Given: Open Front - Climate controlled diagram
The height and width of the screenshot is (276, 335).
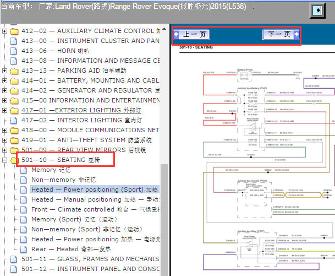Looking at the screenshot, I should (x=95, y=209).
